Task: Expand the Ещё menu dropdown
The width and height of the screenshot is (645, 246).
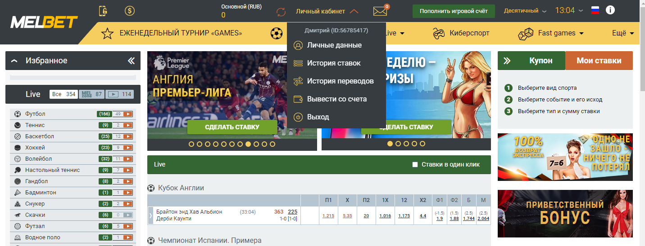Action: pyautogui.click(x=623, y=33)
